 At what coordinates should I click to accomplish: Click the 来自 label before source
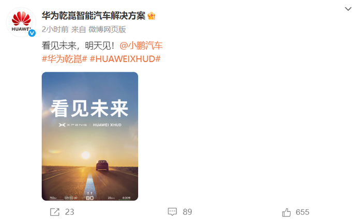[79, 29]
